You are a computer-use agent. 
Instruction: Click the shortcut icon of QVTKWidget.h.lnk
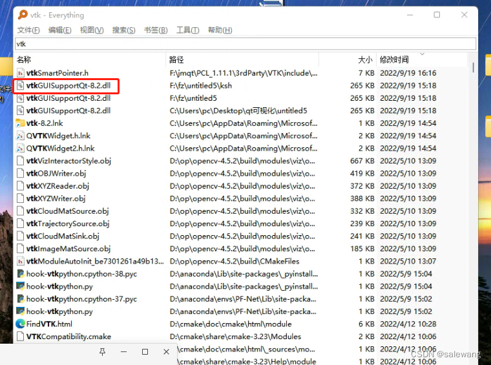[x=21, y=136]
